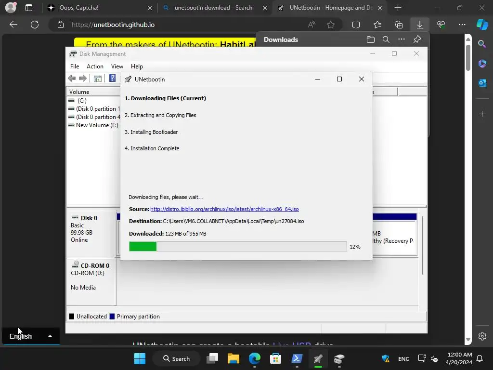
Task: Open the Copilot icon in Edge
Action: [482, 25]
